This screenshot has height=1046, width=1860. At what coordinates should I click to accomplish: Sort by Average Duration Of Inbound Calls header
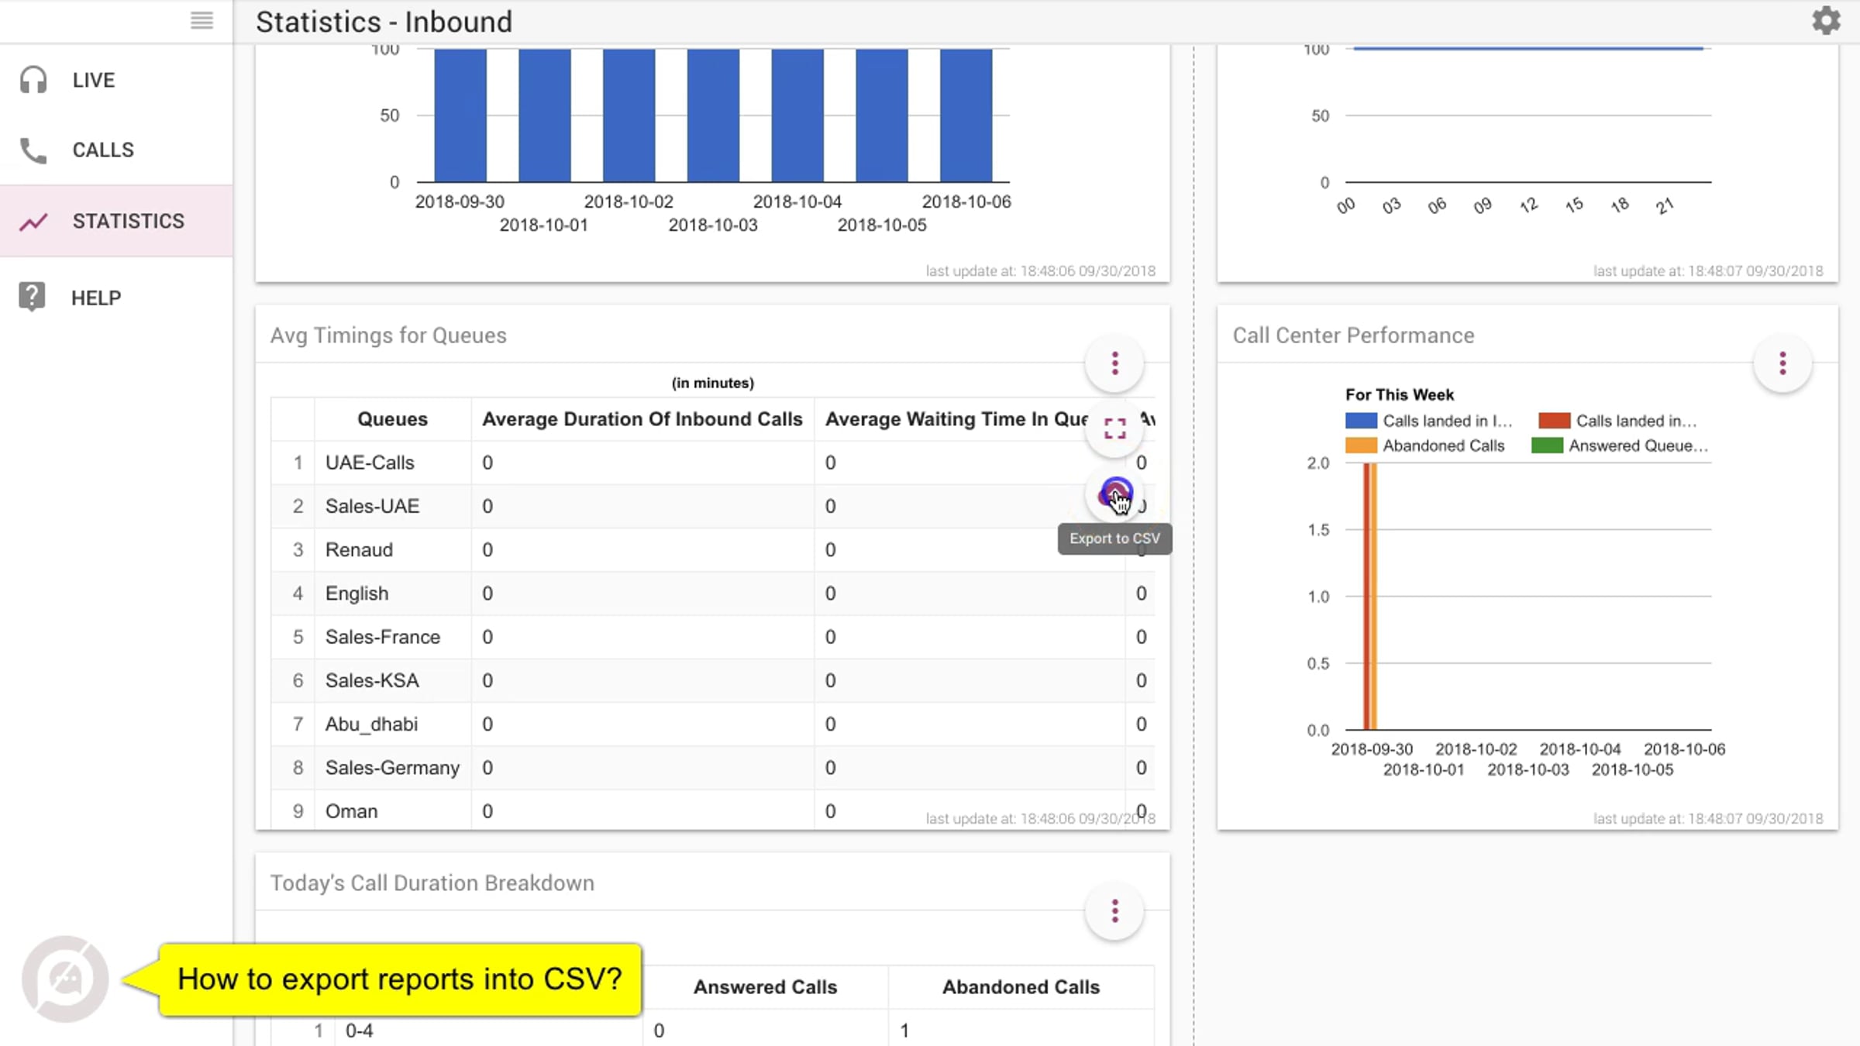[642, 419]
